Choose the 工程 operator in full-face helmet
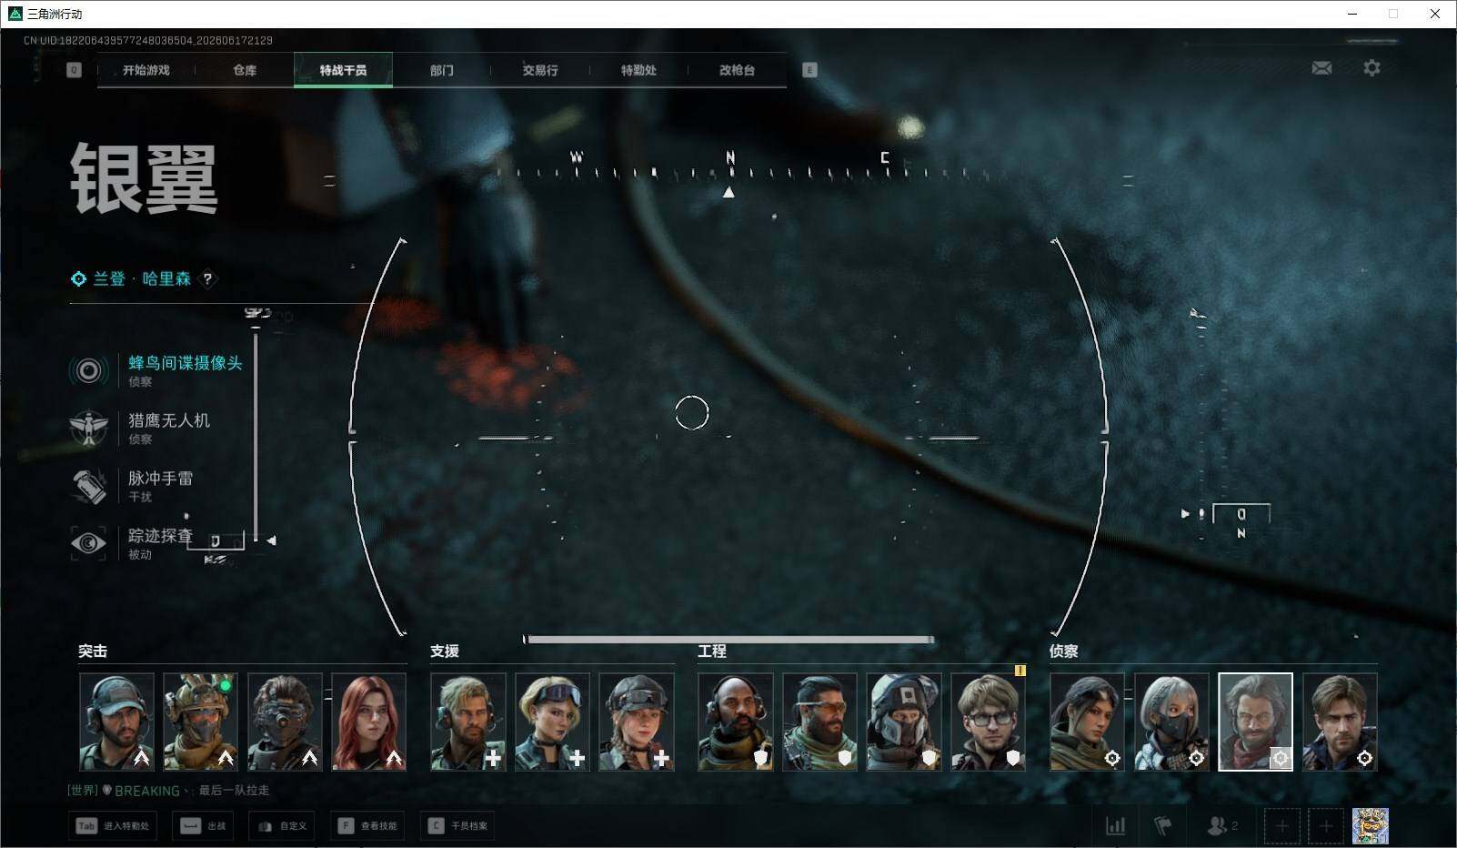1457x848 pixels. pos(904,722)
